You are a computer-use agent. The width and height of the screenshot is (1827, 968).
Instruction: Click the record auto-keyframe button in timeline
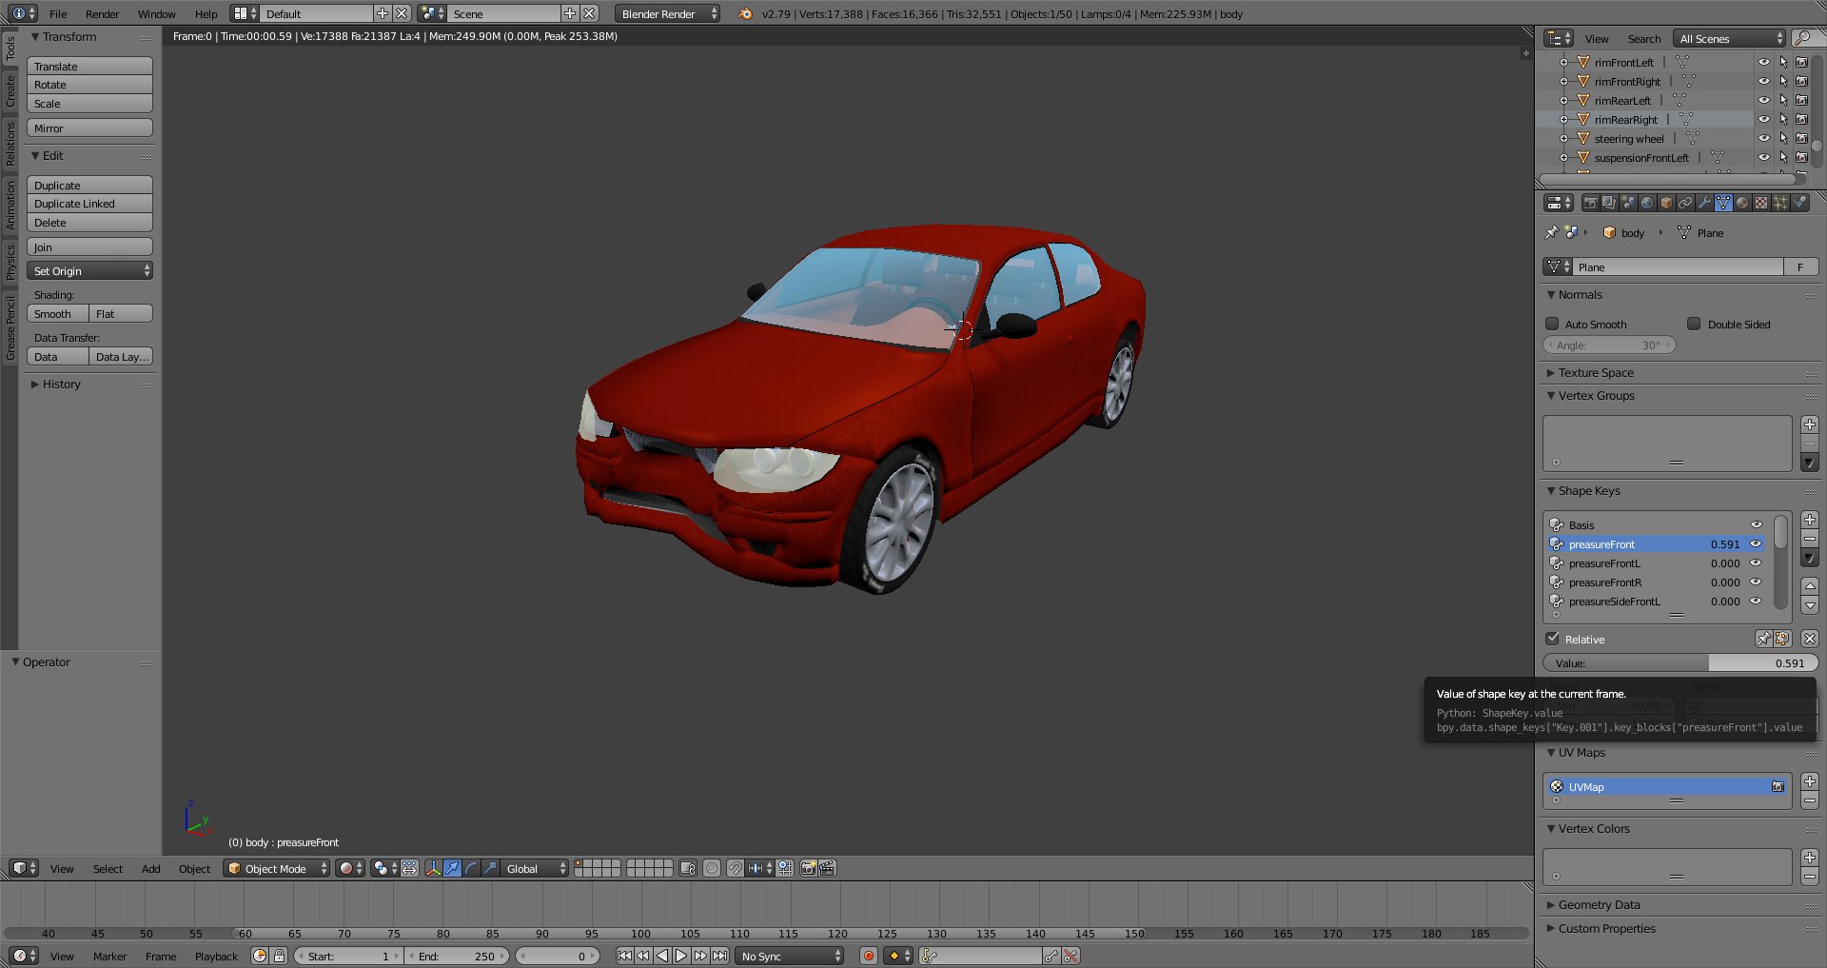click(868, 956)
